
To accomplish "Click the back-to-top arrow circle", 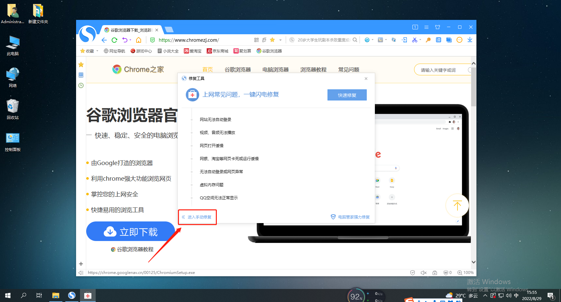I will click(x=457, y=205).
